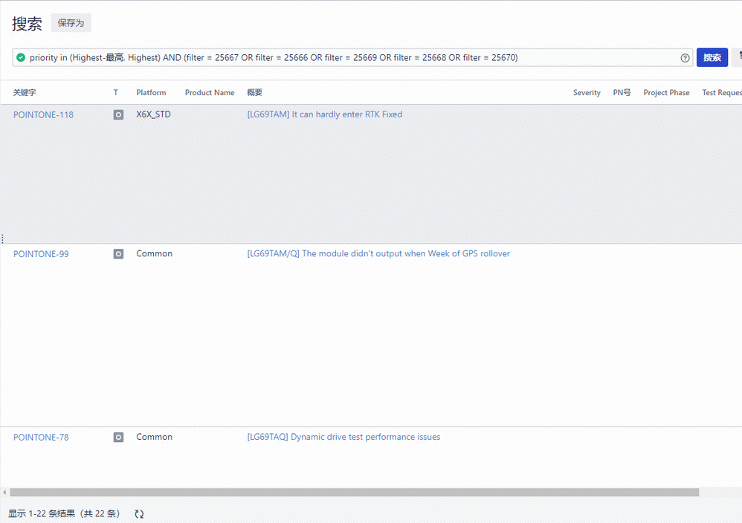The height and width of the screenshot is (523, 742).
Task: Click the JQL syntax help icon
Action: [x=685, y=58]
